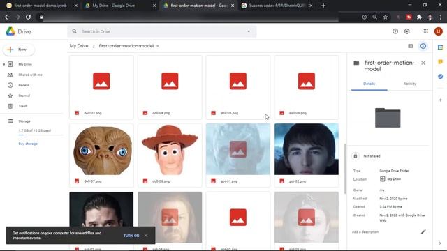The height and width of the screenshot is (251, 447).
Task: Click Buy storage link
Action: (x=28, y=144)
